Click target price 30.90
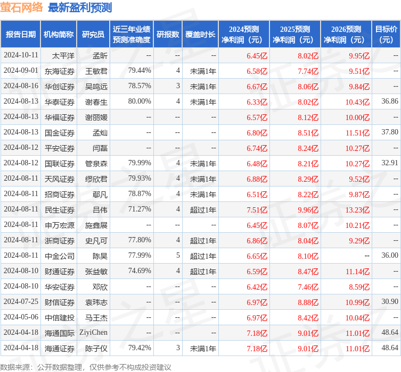Image resolution: width=401 pixels, height=372 pixels. click(x=390, y=301)
